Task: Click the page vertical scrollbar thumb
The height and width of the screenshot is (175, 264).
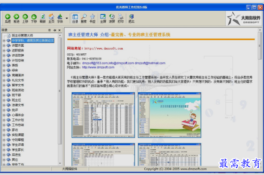Action: pos(260,46)
